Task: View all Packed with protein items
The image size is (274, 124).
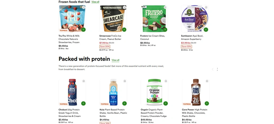Action: (115, 60)
